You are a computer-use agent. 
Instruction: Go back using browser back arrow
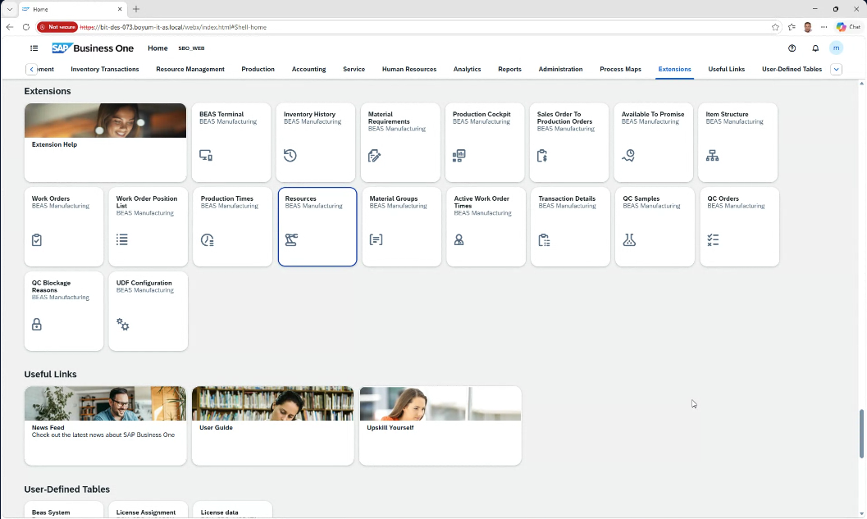9,27
